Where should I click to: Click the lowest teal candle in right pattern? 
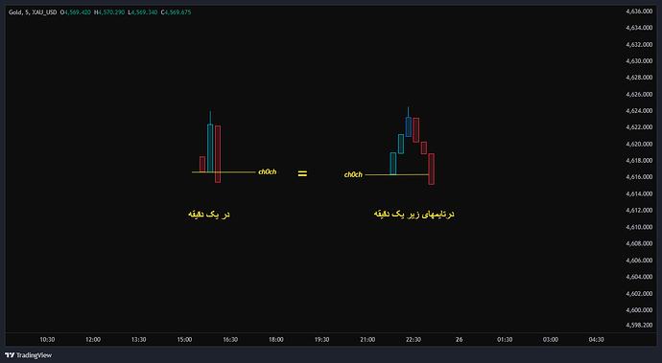pos(393,164)
